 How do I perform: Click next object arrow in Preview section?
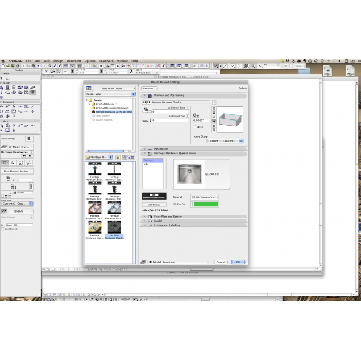tap(148, 102)
